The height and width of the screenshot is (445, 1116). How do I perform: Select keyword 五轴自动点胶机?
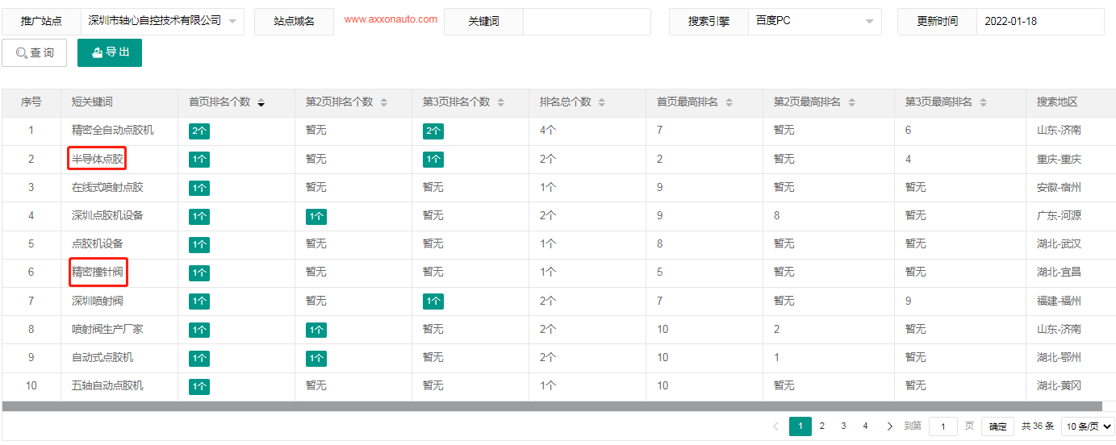pyautogui.click(x=107, y=385)
